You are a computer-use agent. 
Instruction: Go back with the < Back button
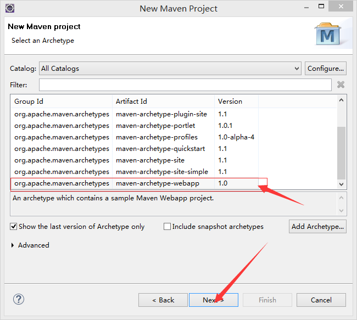pyautogui.click(x=163, y=300)
